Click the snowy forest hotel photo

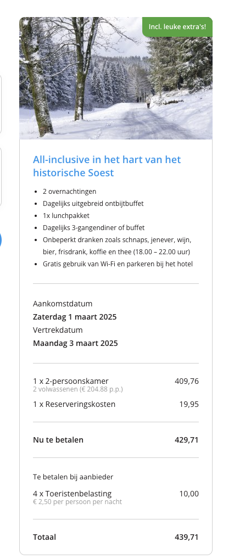(x=116, y=78)
